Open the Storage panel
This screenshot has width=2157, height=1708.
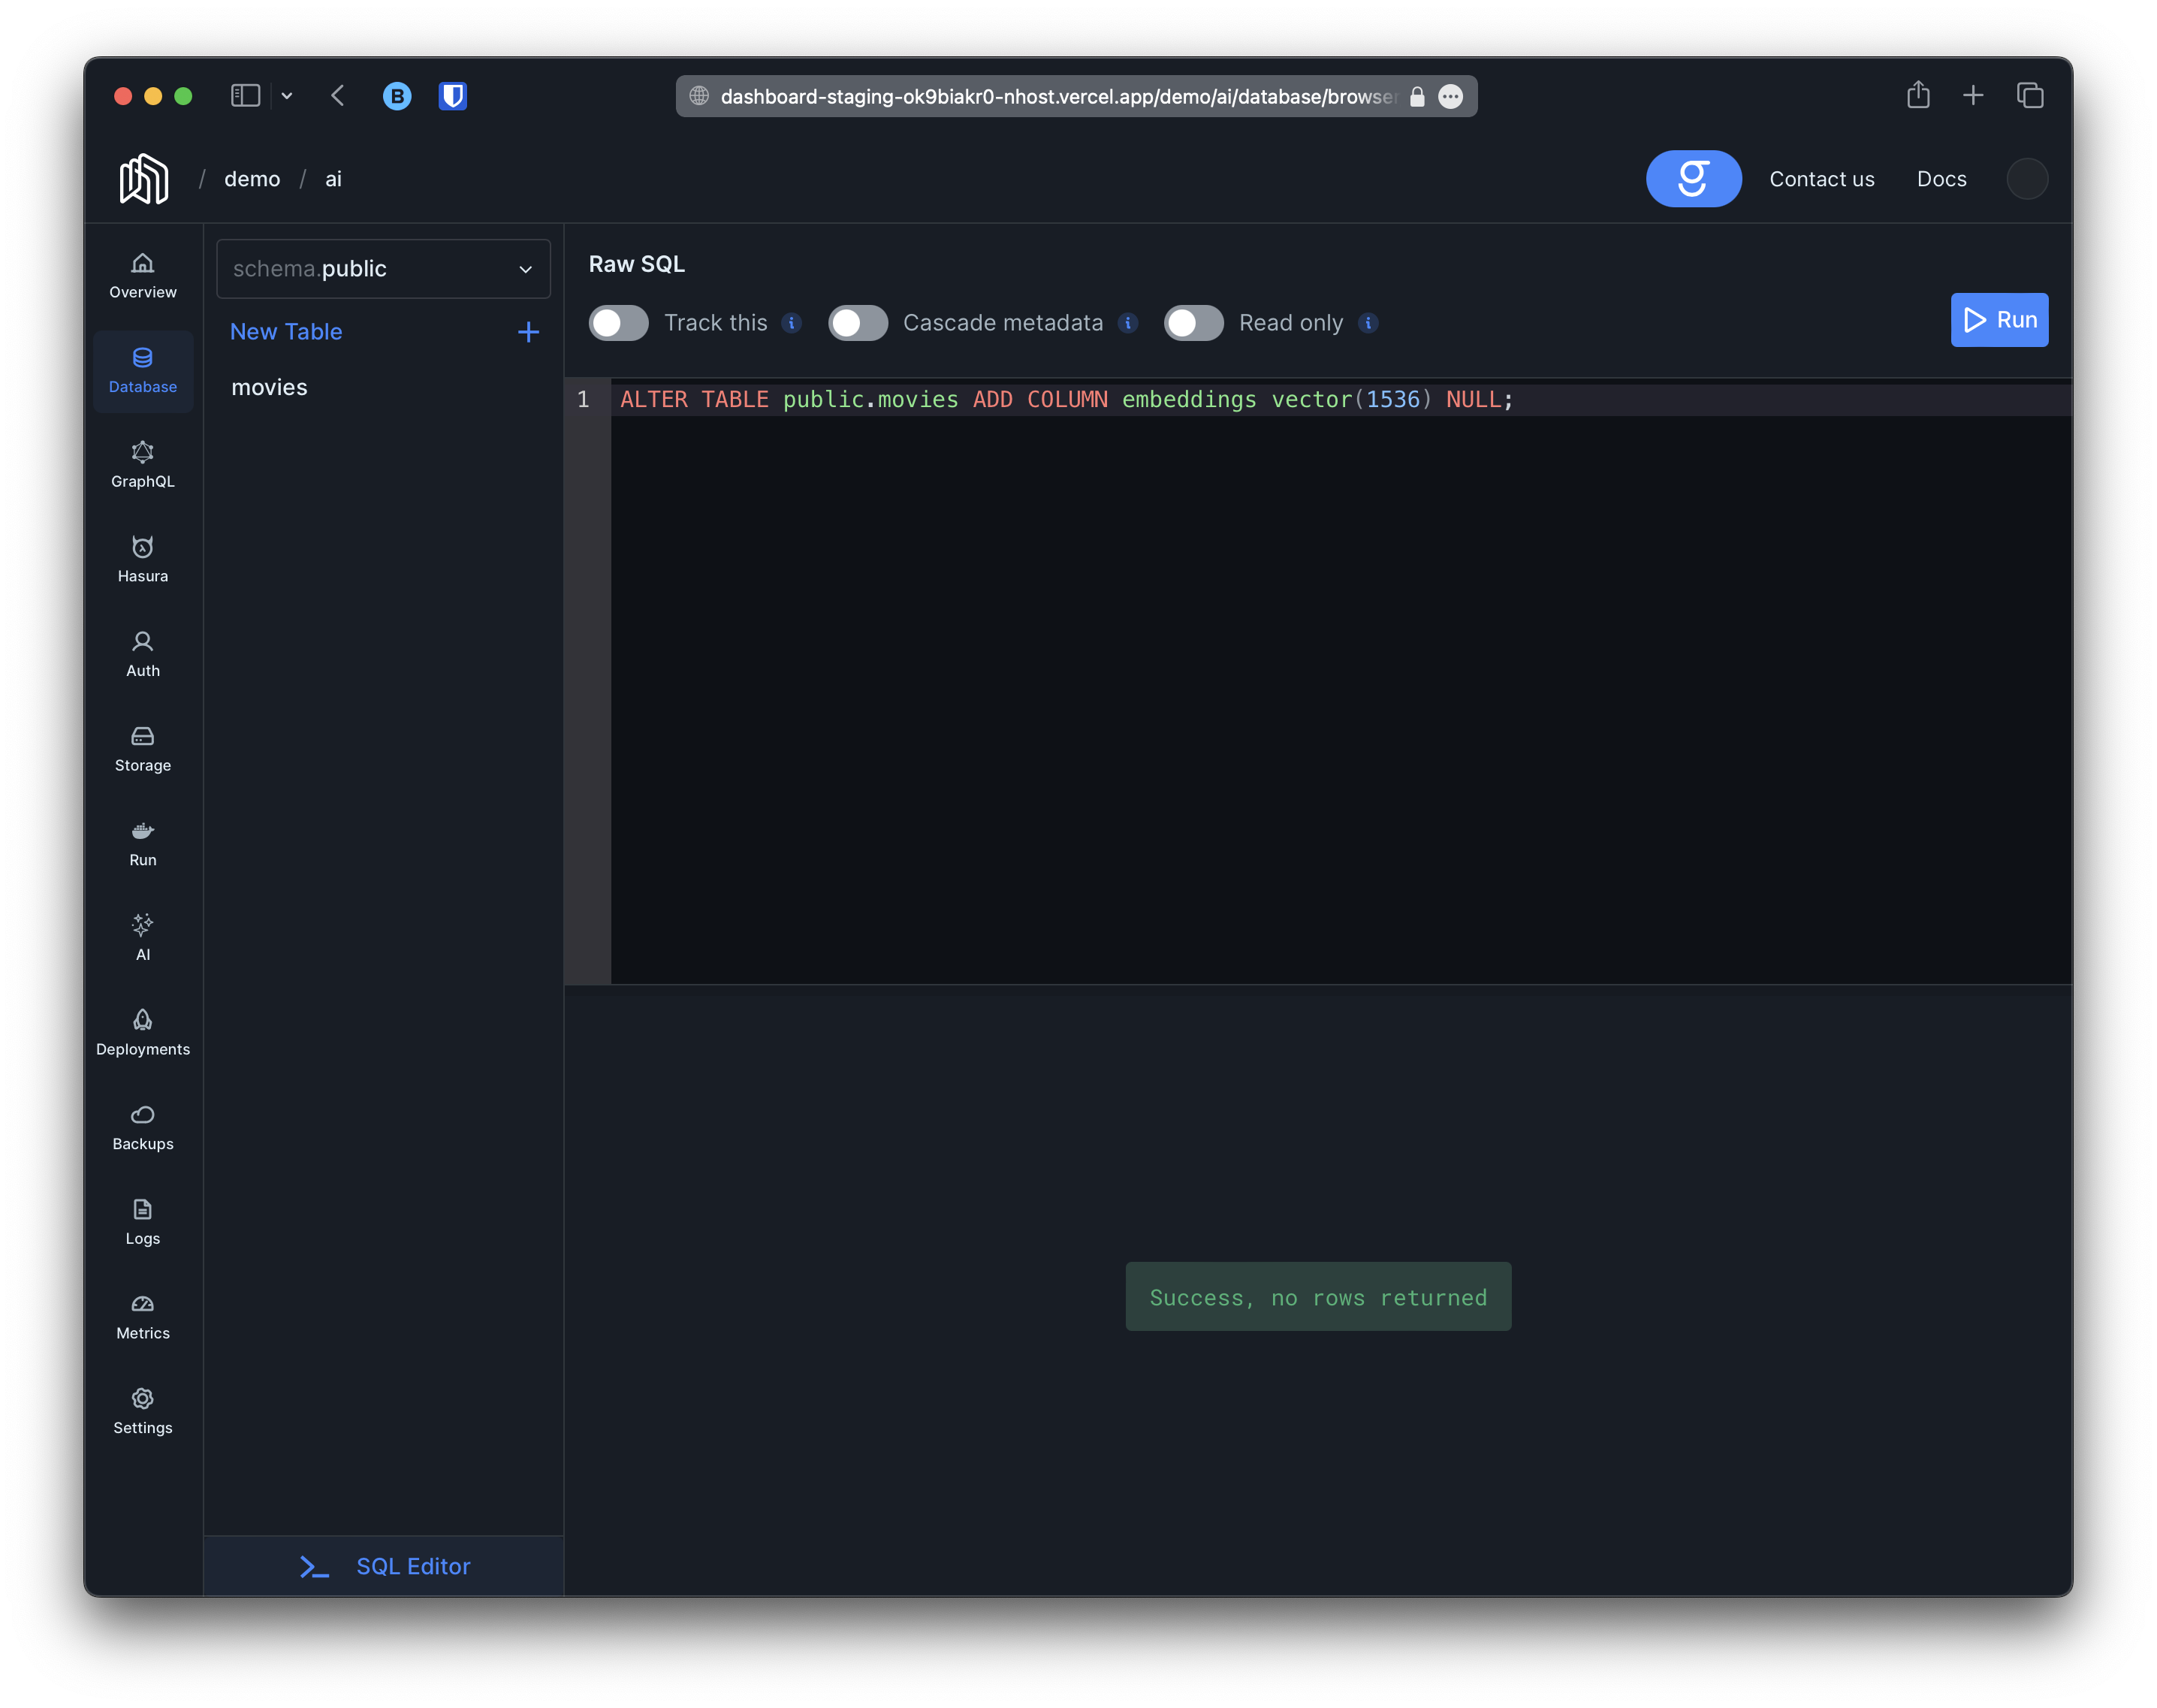point(142,747)
